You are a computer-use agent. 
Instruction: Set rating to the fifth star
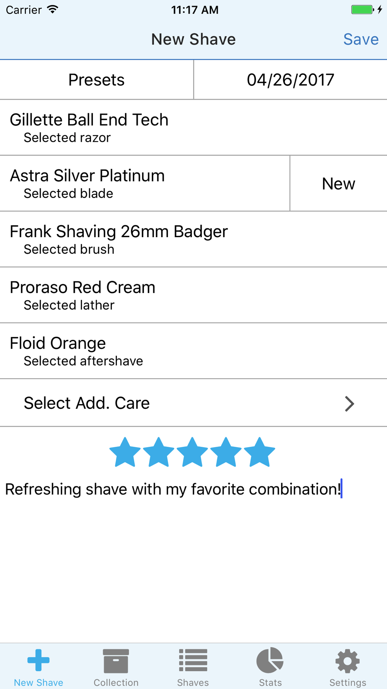(x=260, y=452)
